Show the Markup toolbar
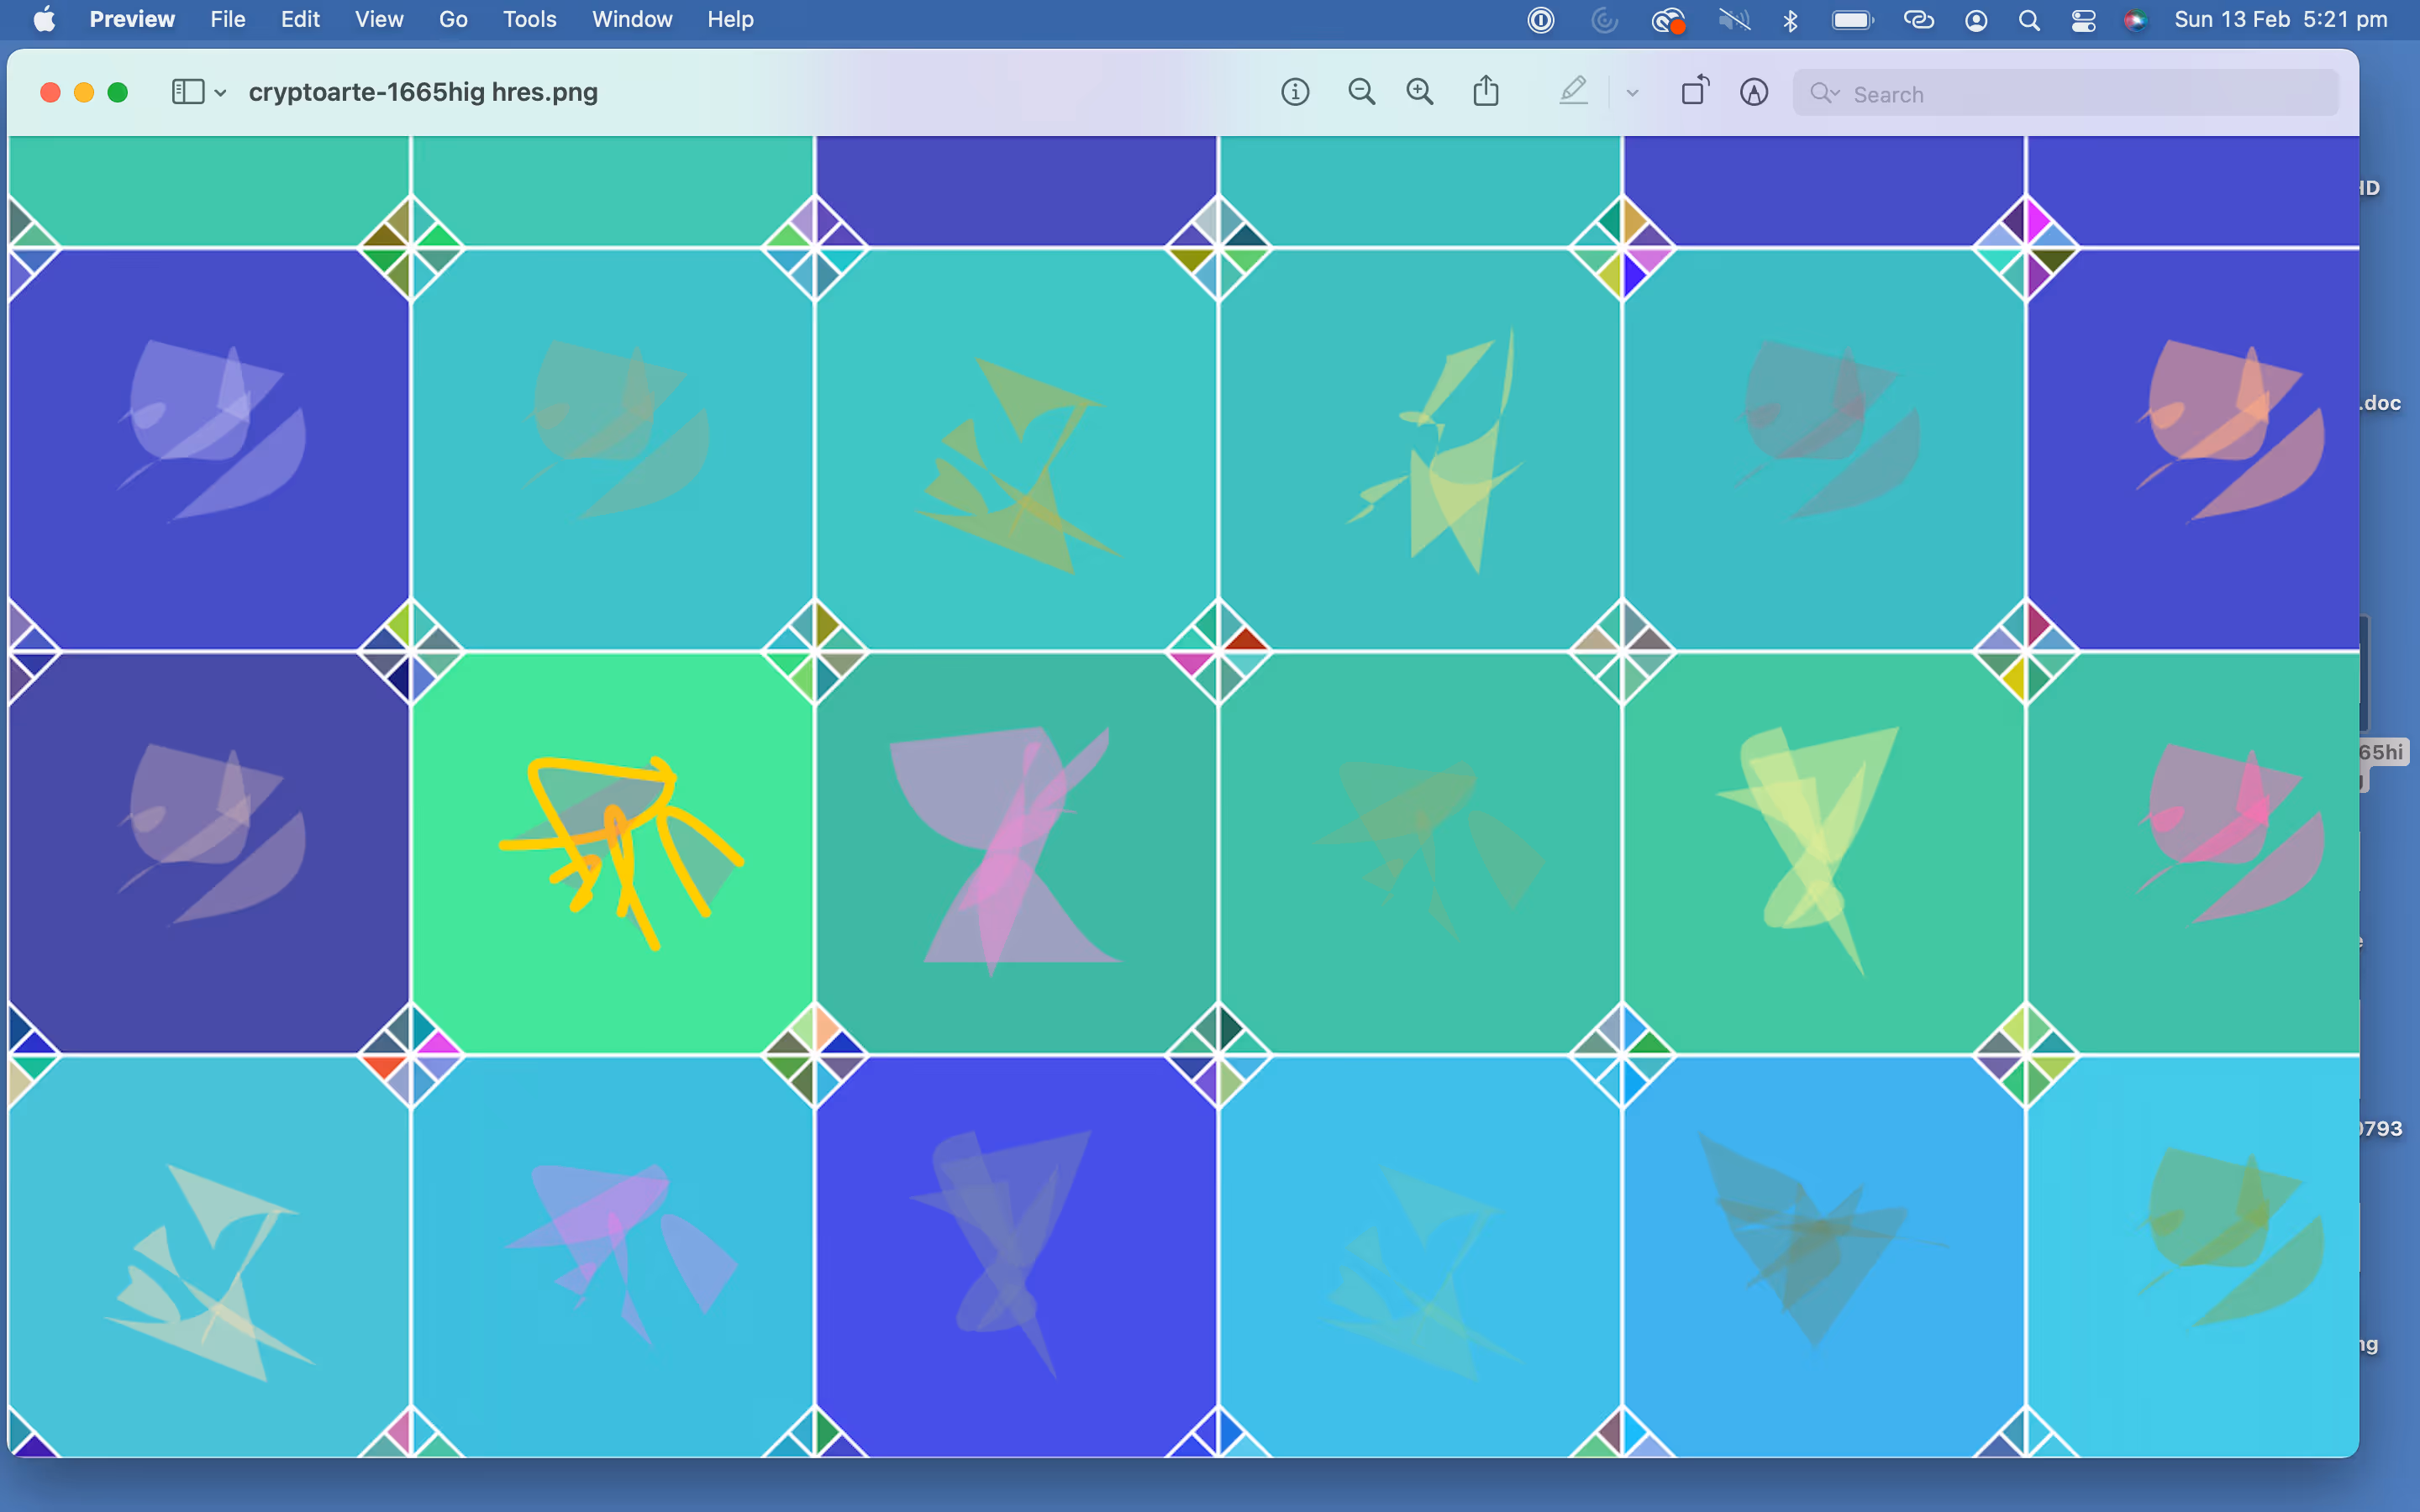Viewport: 2420px width, 1512px height. (x=1754, y=93)
